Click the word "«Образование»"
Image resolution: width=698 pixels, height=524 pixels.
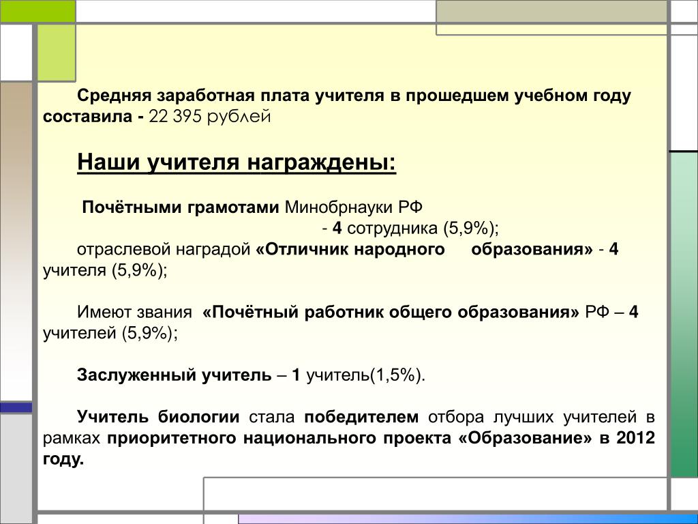[x=525, y=439]
